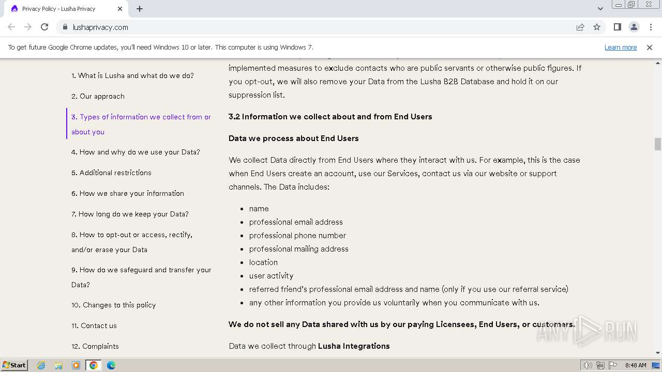Screen dimensions: 662x372
Task: Open the Chrome profile avatar
Action: (634, 27)
